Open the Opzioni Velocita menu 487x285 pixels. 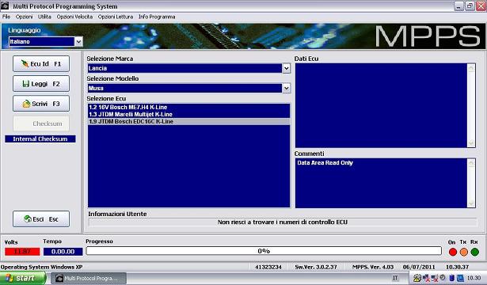pos(74,17)
